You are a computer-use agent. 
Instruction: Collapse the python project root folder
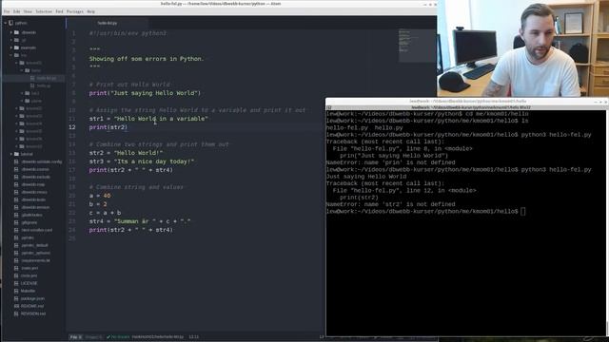[x=6, y=23]
